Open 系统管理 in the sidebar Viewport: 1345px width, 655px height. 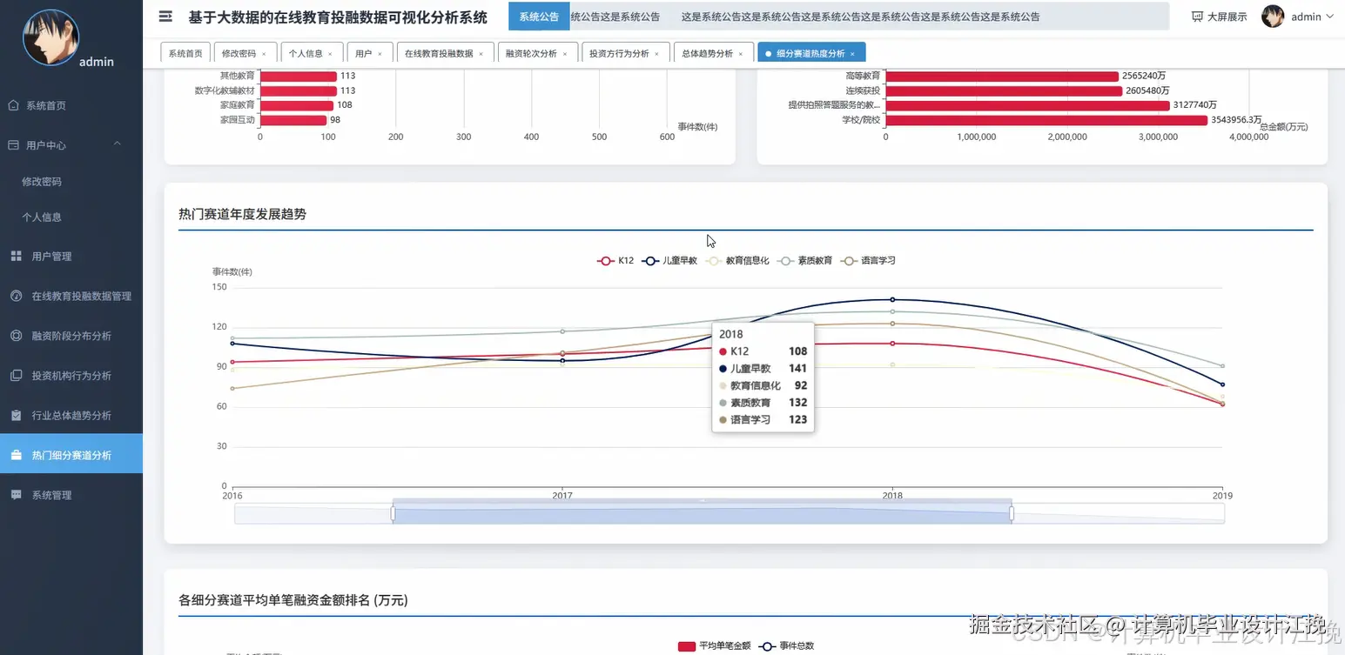pyautogui.click(x=71, y=495)
